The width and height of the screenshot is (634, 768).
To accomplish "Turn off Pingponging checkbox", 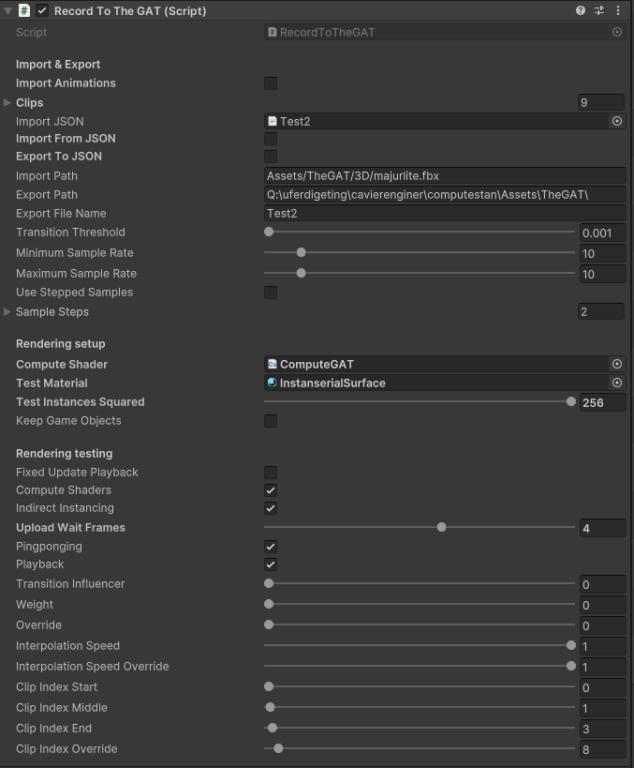I will click(x=271, y=546).
